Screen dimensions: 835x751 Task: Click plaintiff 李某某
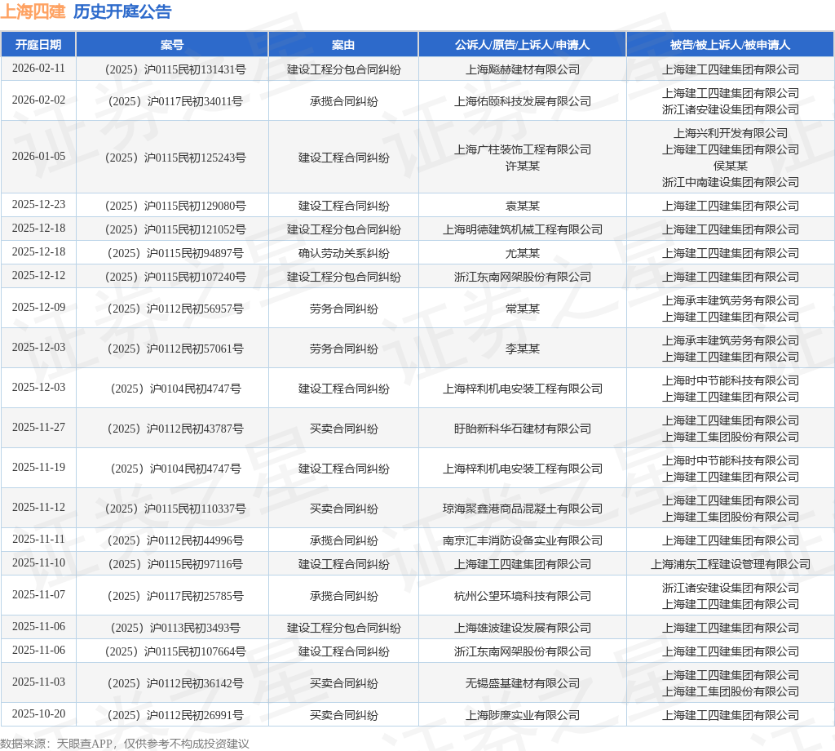tap(523, 349)
